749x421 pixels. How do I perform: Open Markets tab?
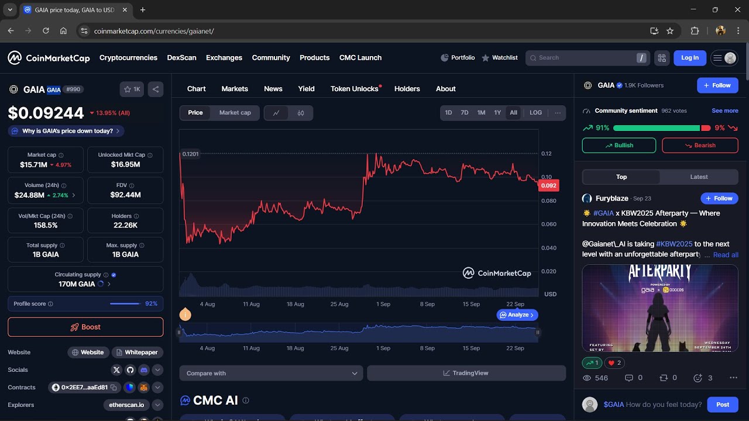coord(235,89)
